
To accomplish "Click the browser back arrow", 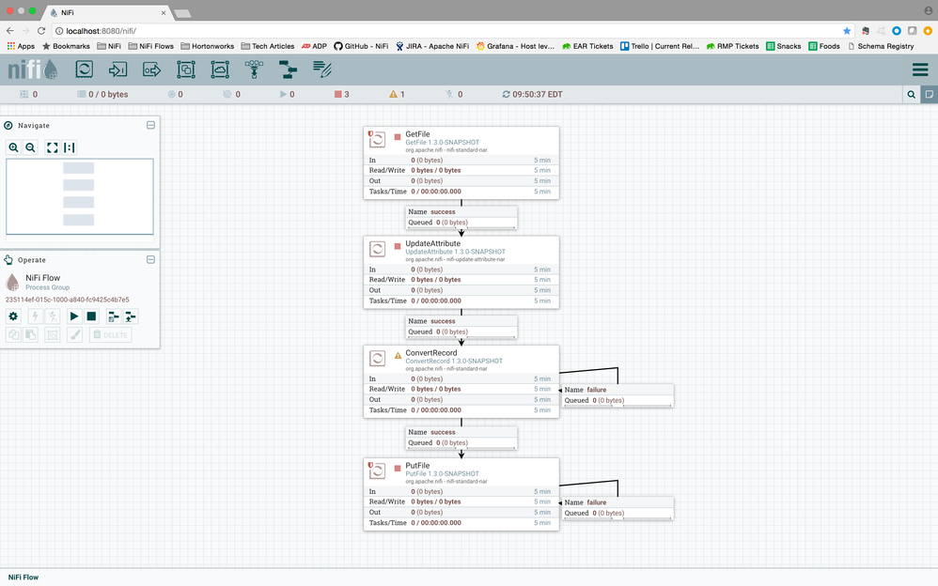I will 9,30.
